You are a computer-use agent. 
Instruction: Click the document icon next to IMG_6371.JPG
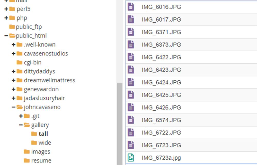[x=131, y=32]
